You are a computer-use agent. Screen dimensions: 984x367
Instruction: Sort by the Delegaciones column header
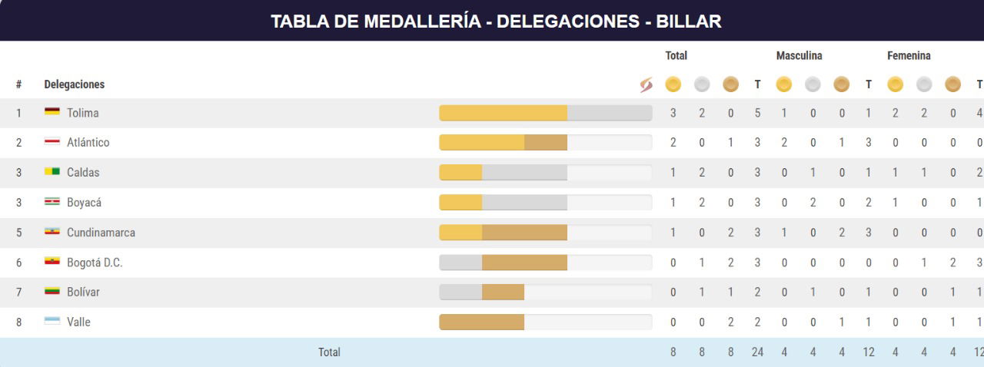click(x=75, y=84)
